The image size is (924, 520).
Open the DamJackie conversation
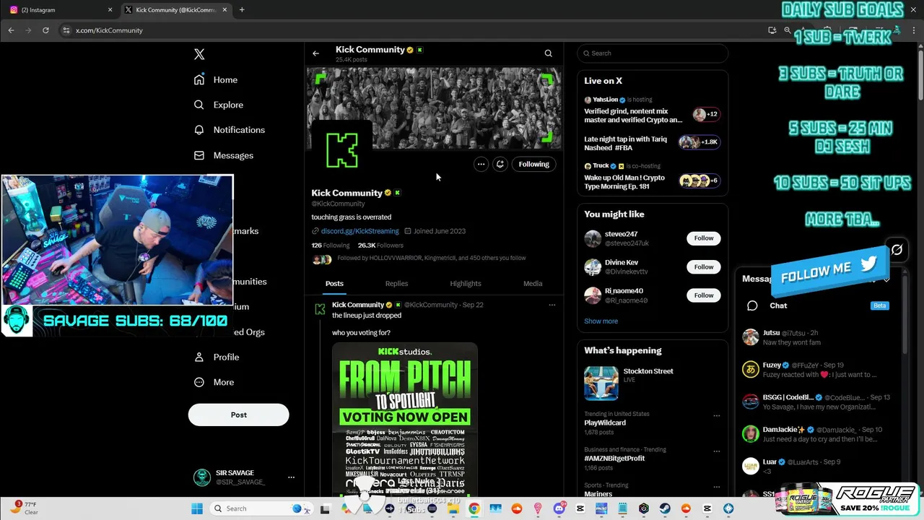pyautogui.click(x=819, y=434)
